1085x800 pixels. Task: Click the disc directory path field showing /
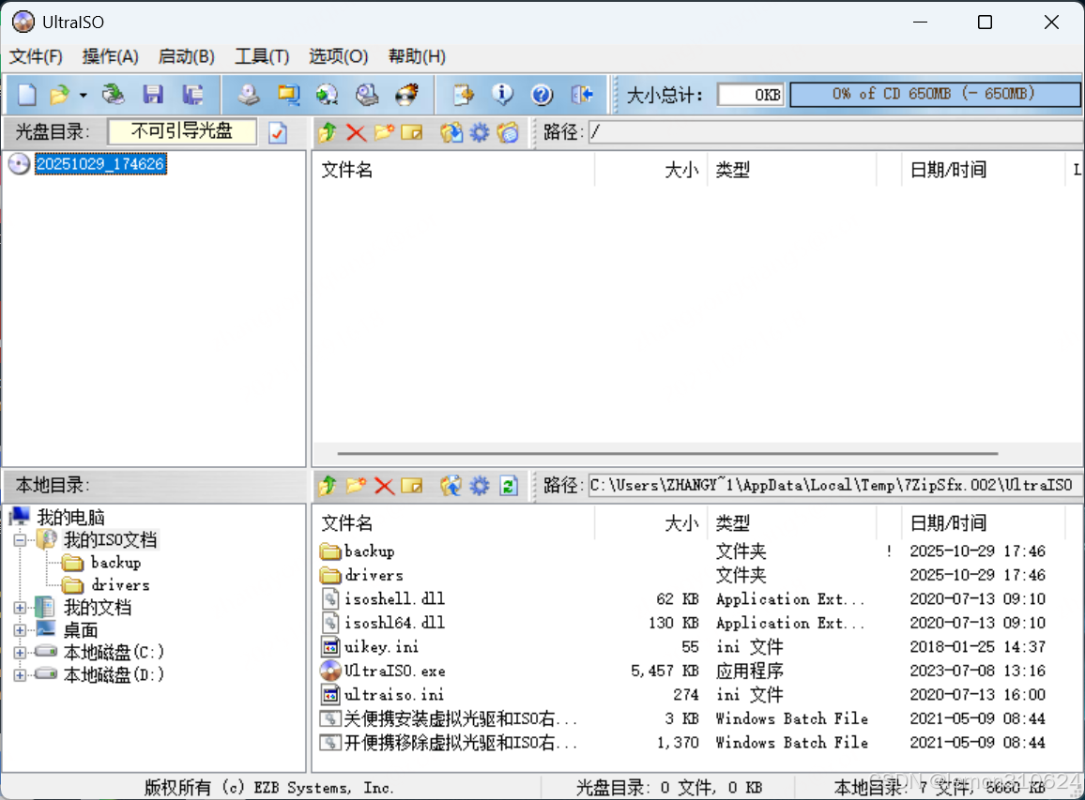point(835,132)
